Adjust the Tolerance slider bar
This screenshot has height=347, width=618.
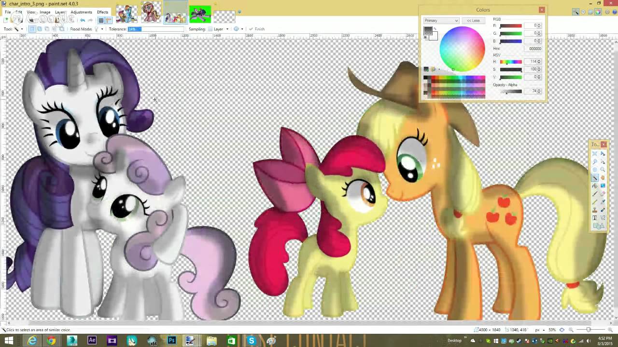point(155,29)
